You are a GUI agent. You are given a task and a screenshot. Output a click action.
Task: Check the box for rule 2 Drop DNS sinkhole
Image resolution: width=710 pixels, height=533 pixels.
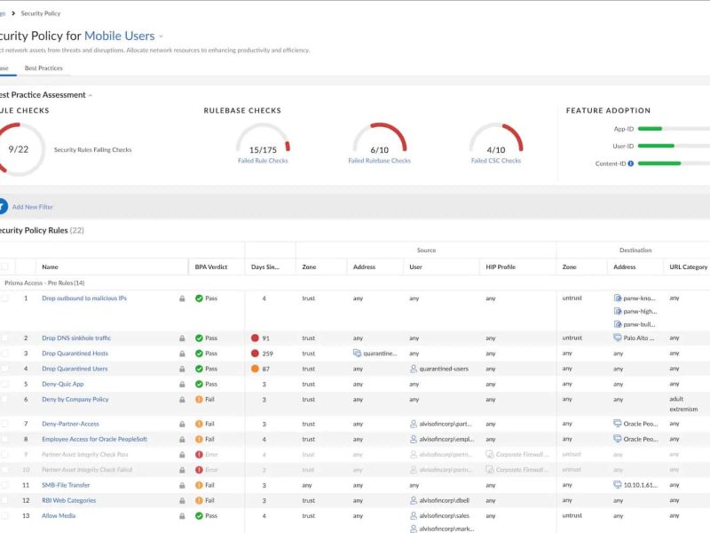coord(4,338)
